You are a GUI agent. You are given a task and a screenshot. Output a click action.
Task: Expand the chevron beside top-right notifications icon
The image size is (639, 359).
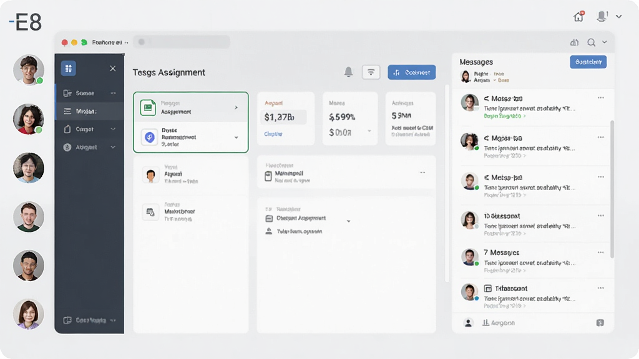[618, 17]
